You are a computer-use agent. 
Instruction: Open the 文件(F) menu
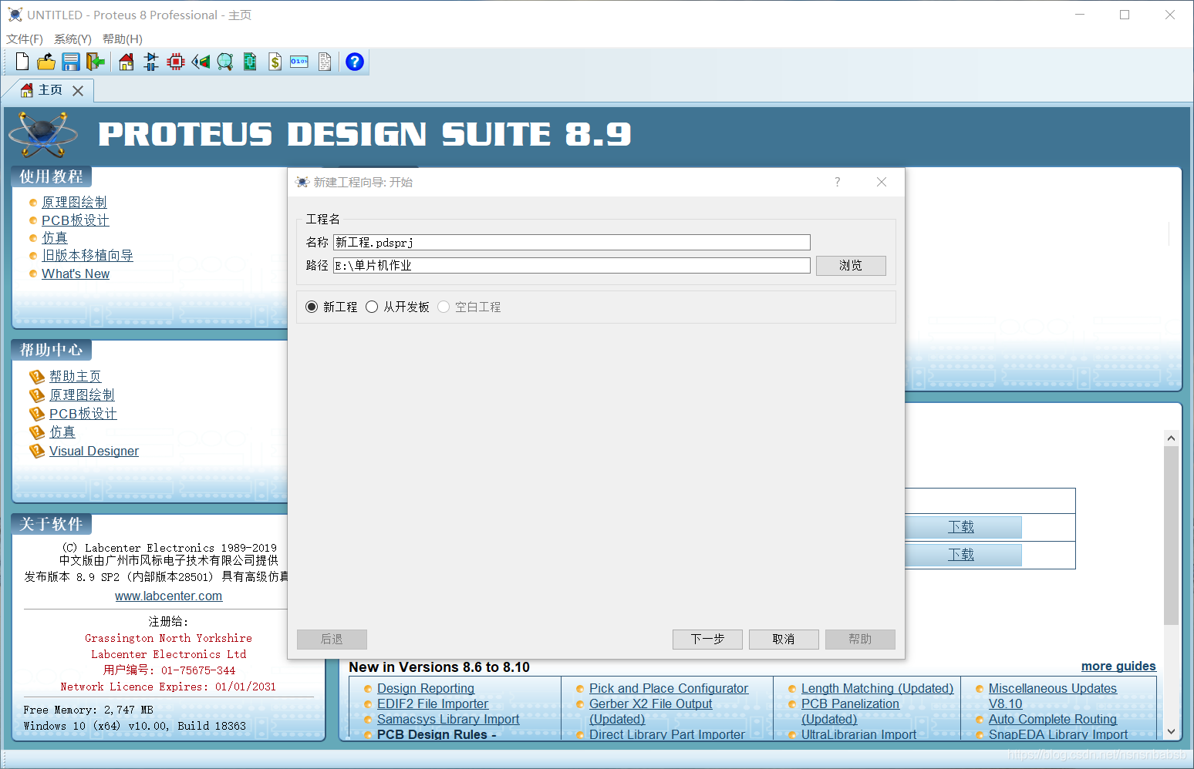[x=25, y=39]
